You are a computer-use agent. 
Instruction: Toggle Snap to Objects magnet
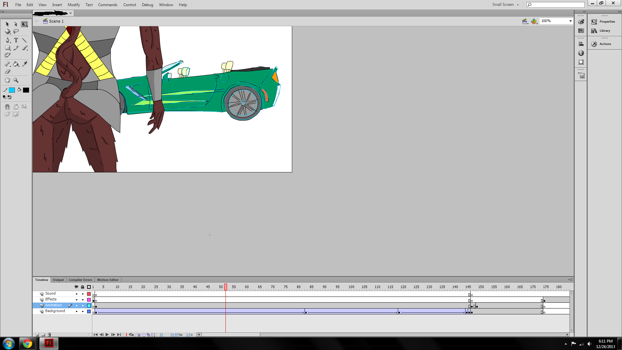click(x=7, y=107)
